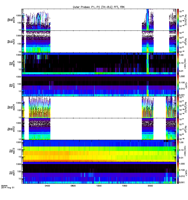188x200 pixels.
Task: Click the '<|nT|>' unit label of thb fbk scm1
Action: click(x=186, y=85)
